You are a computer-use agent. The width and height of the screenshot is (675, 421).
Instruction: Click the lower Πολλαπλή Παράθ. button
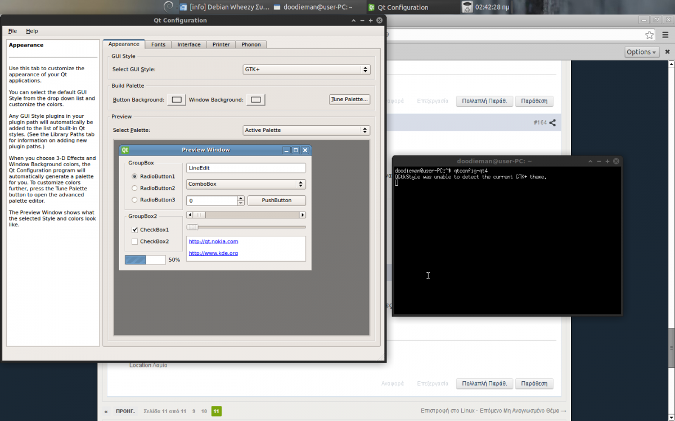click(x=484, y=383)
